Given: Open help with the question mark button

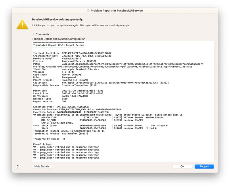Looking at the screenshot, I should (x=18, y=167).
